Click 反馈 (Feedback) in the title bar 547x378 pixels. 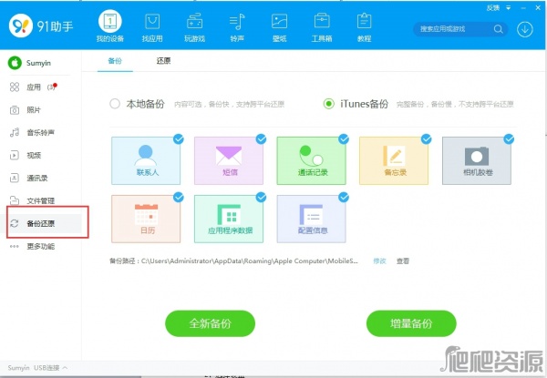point(493,7)
